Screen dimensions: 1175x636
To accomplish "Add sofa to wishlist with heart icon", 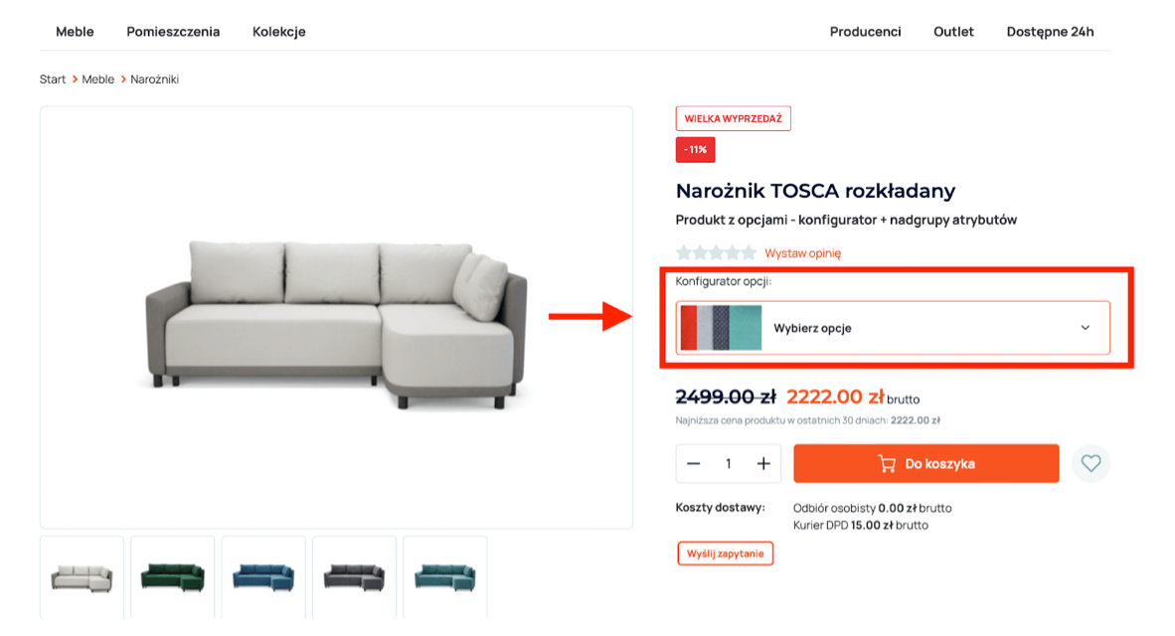I will 1091,463.
